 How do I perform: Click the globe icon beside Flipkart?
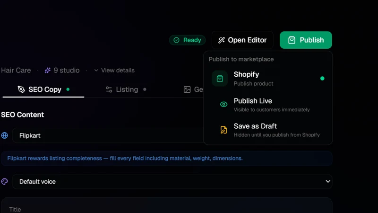tap(5, 135)
